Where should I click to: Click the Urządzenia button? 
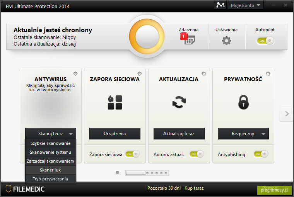click(x=115, y=134)
